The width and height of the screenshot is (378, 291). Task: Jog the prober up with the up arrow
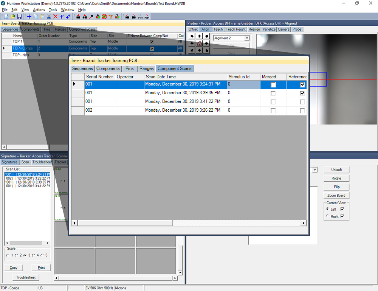(199, 36)
